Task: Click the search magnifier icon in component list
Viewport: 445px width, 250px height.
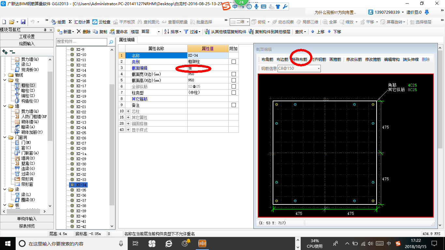Action: pyautogui.click(x=111, y=42)
